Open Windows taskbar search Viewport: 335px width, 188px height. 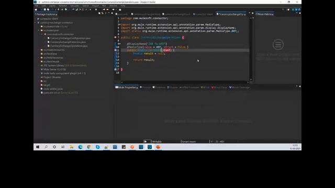pos(46,147)
